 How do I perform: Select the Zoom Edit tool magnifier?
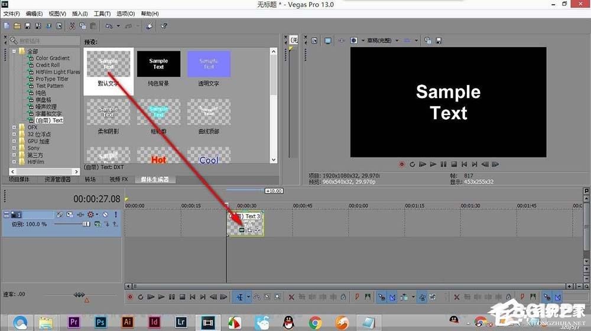278,297
